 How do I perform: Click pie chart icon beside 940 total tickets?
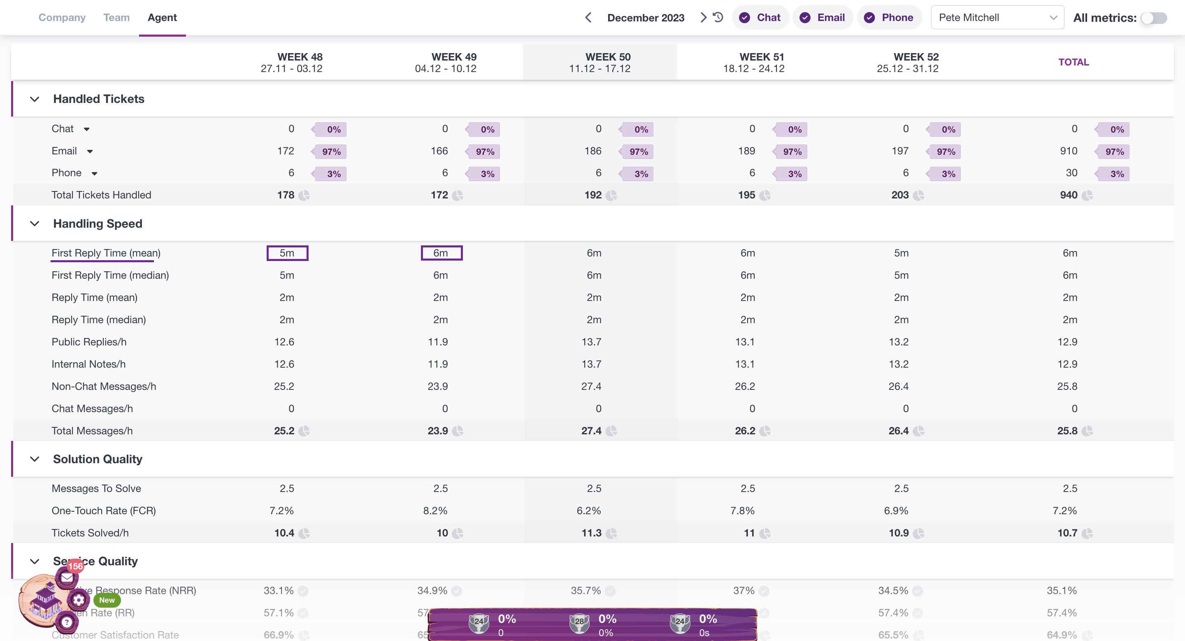(x=1087, y=196)
